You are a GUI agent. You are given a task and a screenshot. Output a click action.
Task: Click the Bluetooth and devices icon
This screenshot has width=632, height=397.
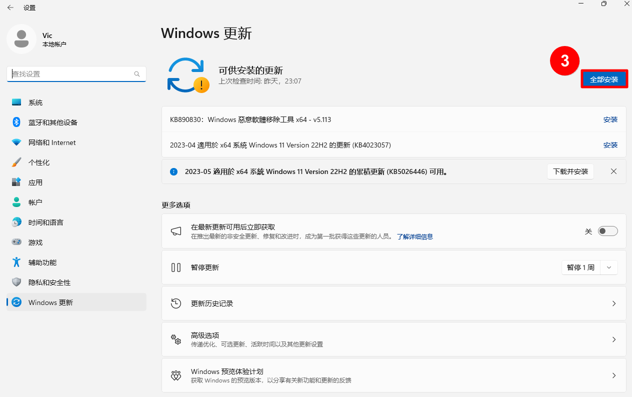[16, 122]
